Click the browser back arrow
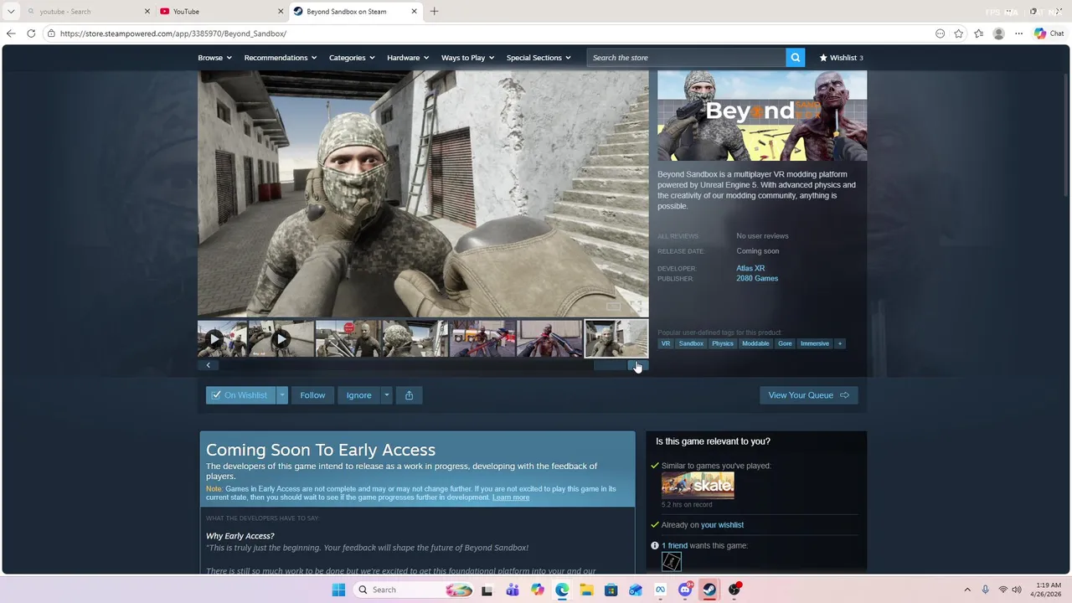The width and height of the screenshot is (1072, 603). [x=10, y=33]
